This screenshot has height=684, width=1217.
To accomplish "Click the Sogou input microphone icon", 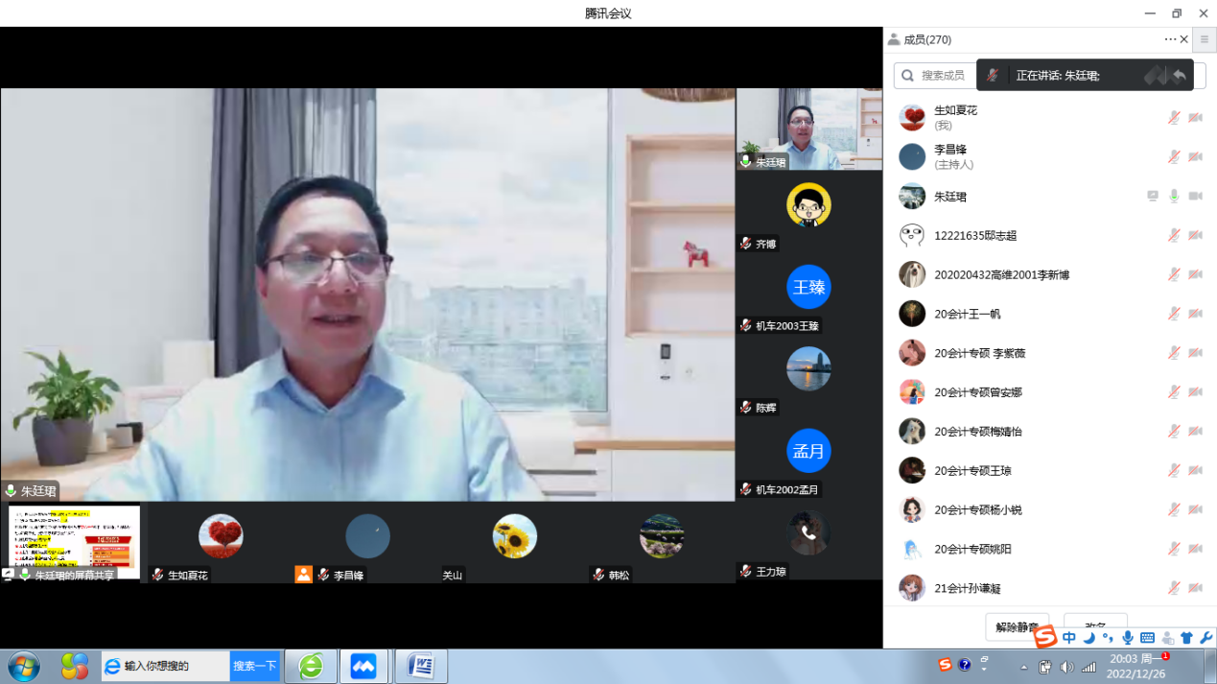I will coord(1128,638).
